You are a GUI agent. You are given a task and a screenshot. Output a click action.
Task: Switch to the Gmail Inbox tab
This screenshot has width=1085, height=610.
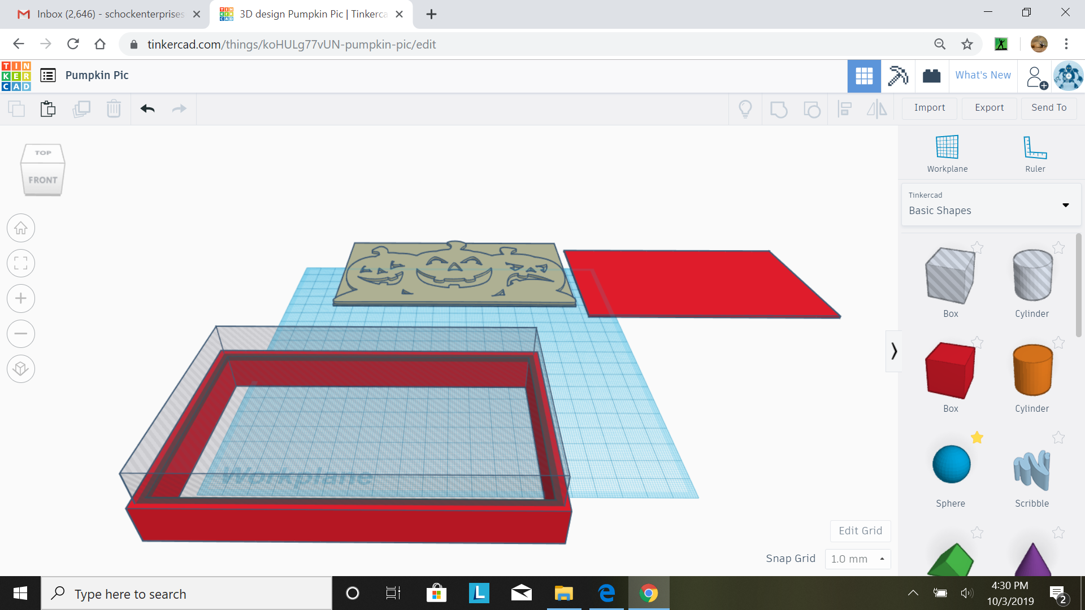click(x=102, y=14)
